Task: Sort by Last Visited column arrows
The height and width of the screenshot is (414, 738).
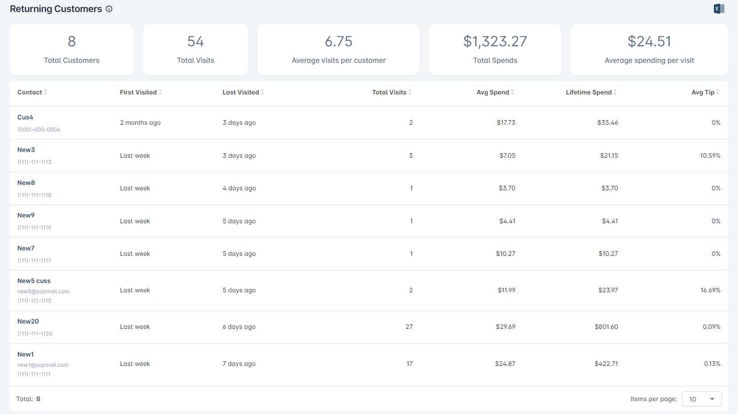Action: tap(262, 92)
